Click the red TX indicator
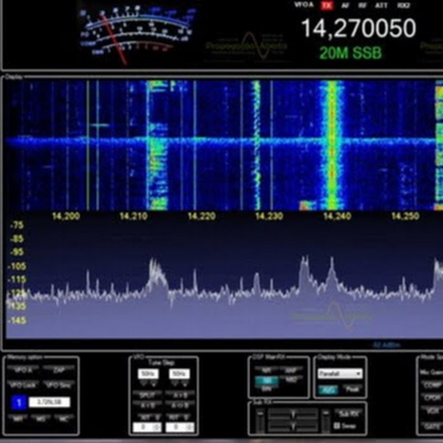This screenshot has width=443, height=443. point(327,5)
